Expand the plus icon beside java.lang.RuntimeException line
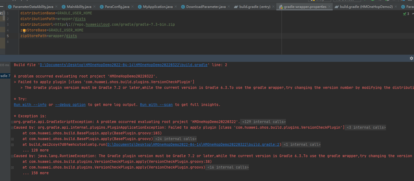The image size is (414, 181). coord(12,156)
